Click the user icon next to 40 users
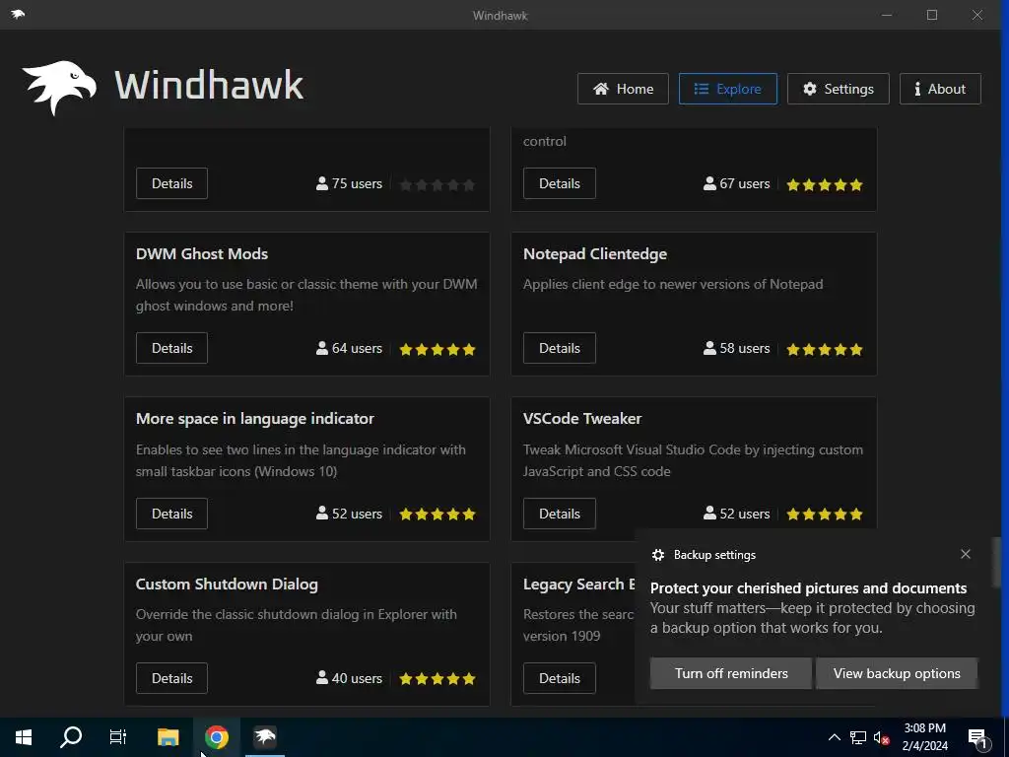Screen dimensions: 1009x757 [x=322, y=678]
